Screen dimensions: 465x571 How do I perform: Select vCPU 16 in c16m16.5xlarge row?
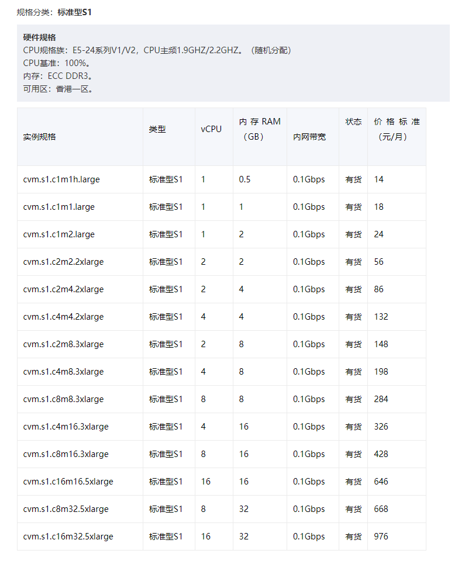pos(206,482)
